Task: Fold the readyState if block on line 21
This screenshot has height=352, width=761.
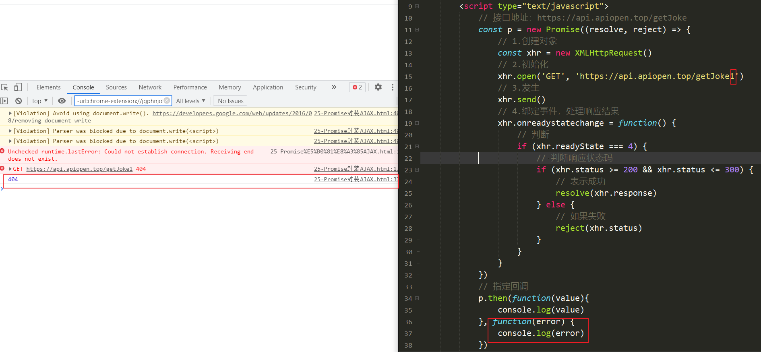Action: 417,146
